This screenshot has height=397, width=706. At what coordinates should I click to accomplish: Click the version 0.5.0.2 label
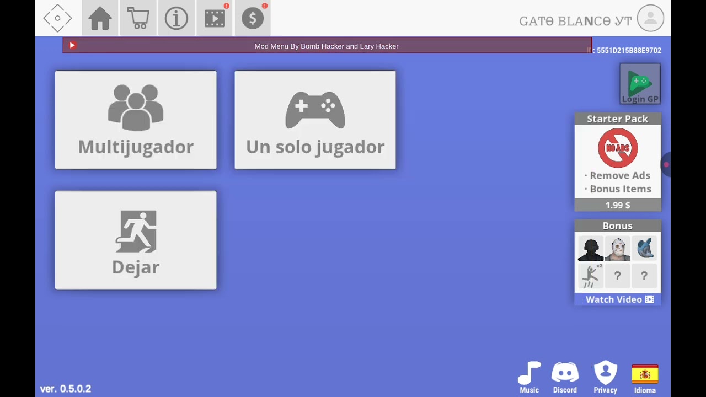point(66,389)
